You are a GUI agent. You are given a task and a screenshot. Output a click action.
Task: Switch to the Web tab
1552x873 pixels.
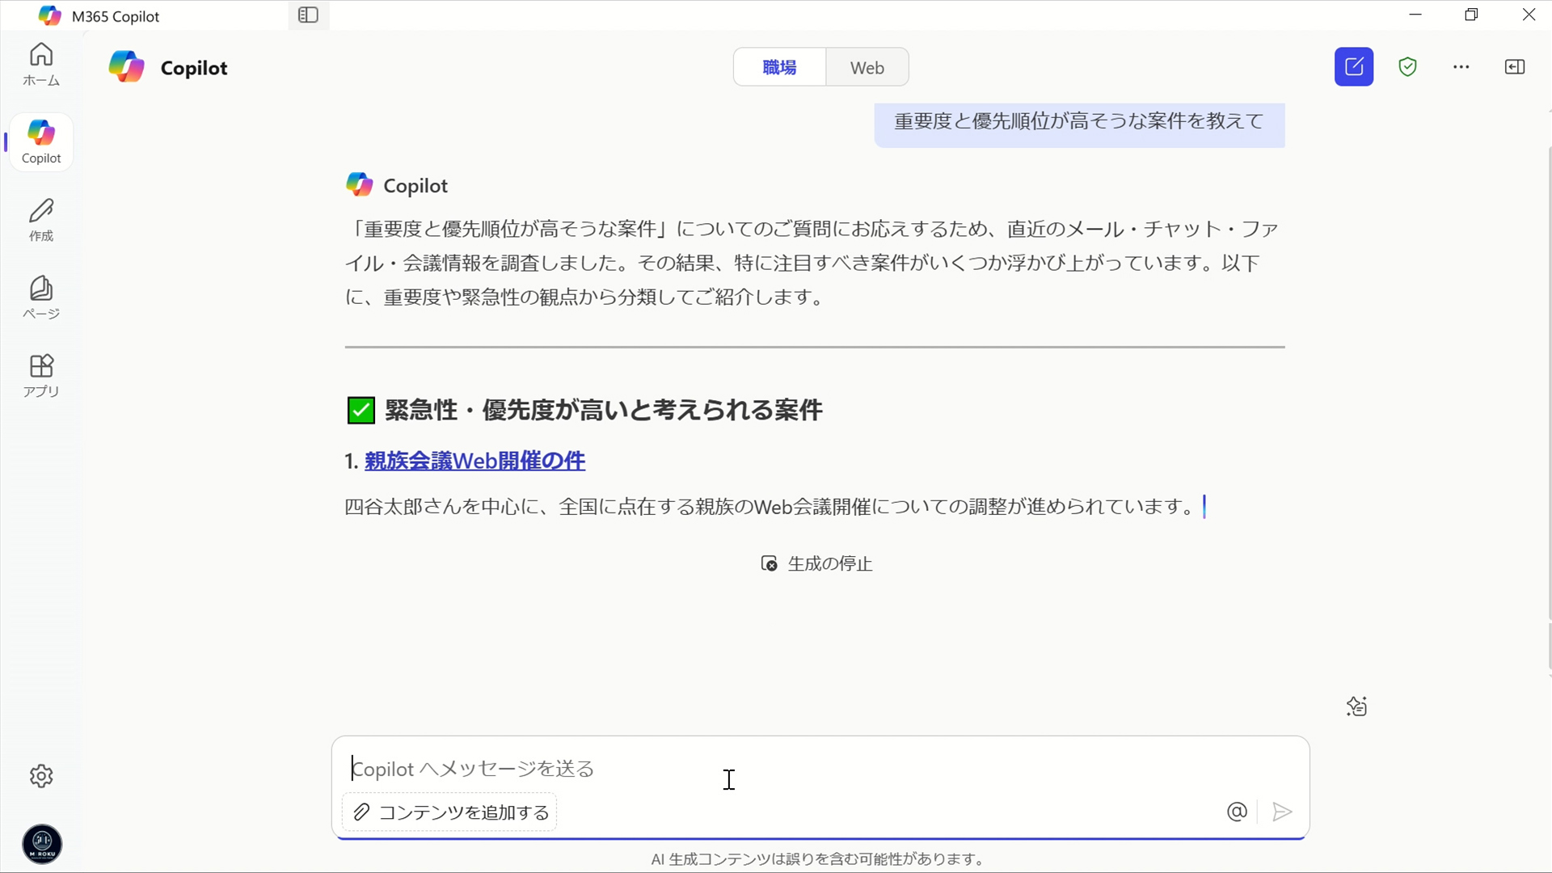867,67
